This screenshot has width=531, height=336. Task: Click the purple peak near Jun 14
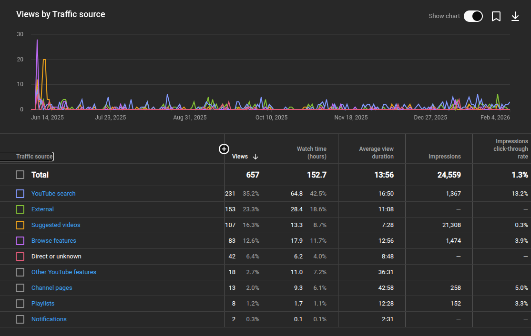(37, 41)
